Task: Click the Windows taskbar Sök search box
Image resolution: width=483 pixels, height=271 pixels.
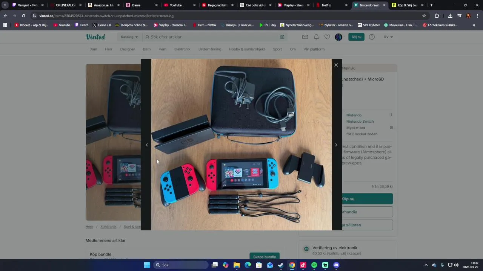Action: [181, 265]
